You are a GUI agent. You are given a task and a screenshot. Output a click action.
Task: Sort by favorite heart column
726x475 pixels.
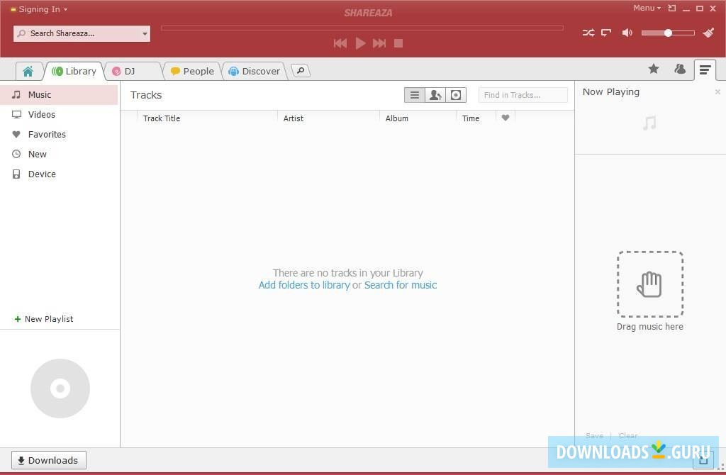505,118
